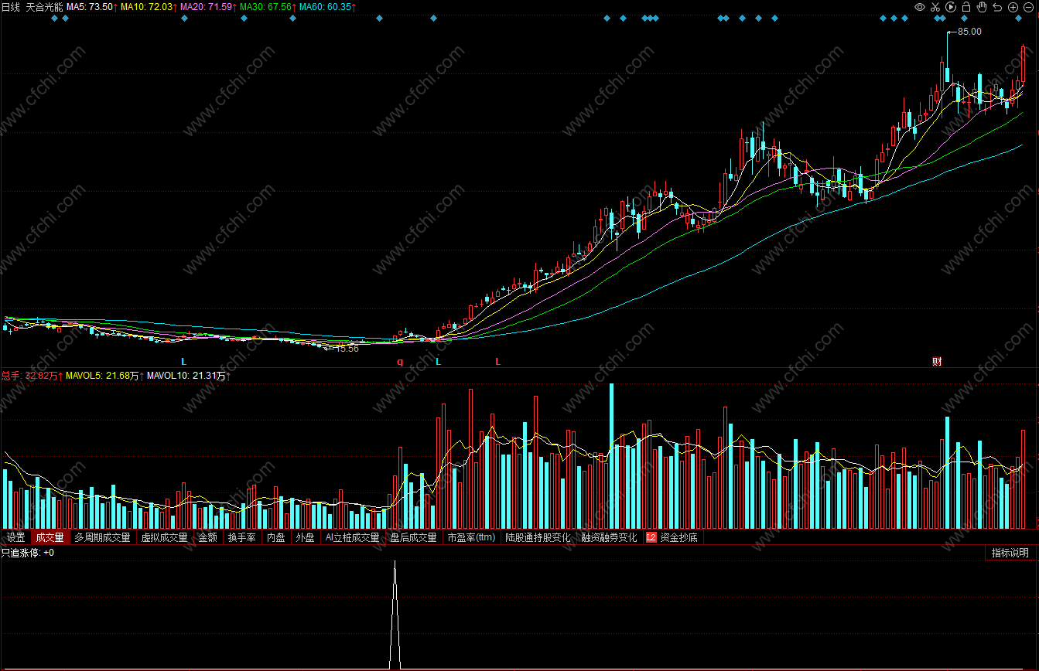The height and width of the screenshot is (671, 1039).
Task: Switch to AI立桩成交量 tab
Action: (x=352, y=537)
